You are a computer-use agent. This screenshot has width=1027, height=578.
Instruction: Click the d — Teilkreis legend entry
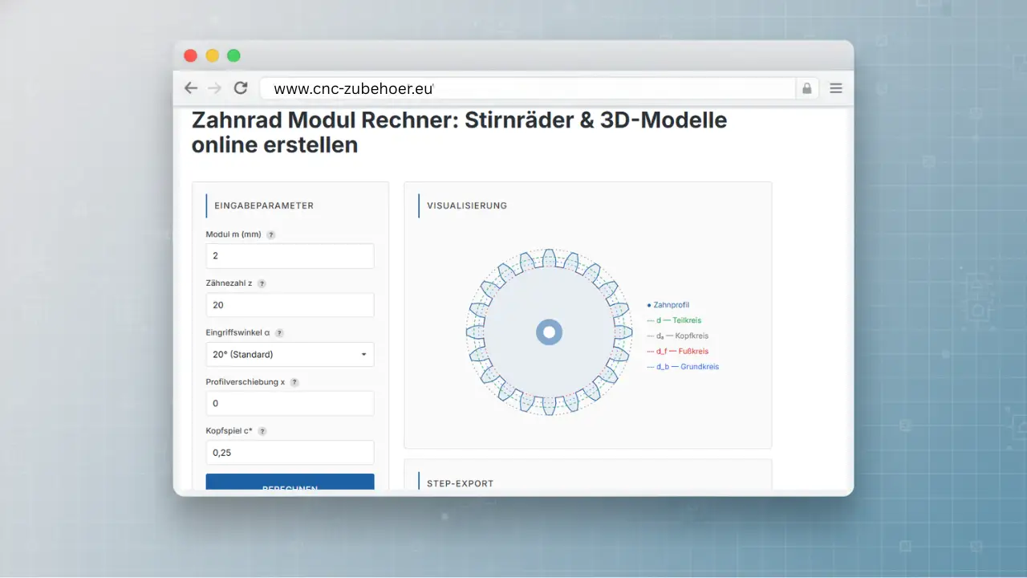point(674,320)
